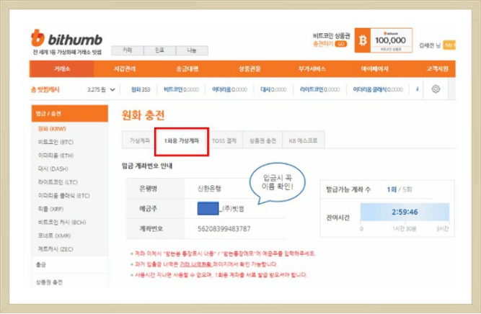Click the 거래 내역현황 link
This screenshot has height=314, width=481.
click(x=195, y=264)
